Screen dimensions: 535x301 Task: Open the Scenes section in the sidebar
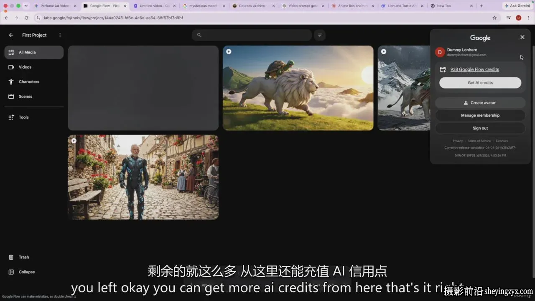pos(34,96)
